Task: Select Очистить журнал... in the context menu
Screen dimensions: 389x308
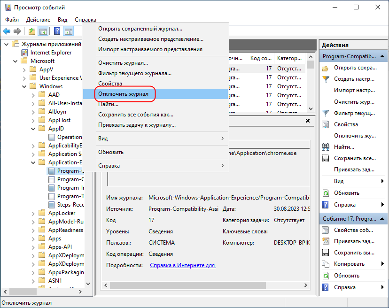Action: tap(123, 63)
